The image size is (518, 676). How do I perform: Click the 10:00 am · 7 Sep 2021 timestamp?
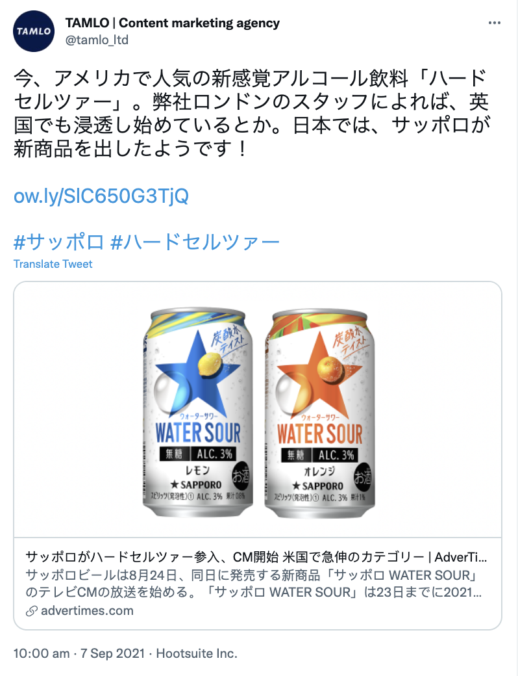79,654
